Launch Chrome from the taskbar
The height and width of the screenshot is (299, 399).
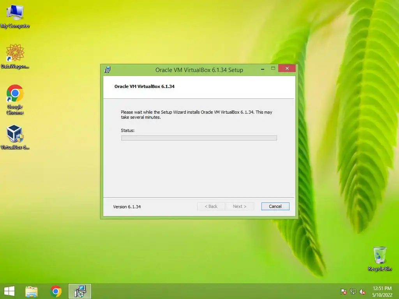point(56,291)
